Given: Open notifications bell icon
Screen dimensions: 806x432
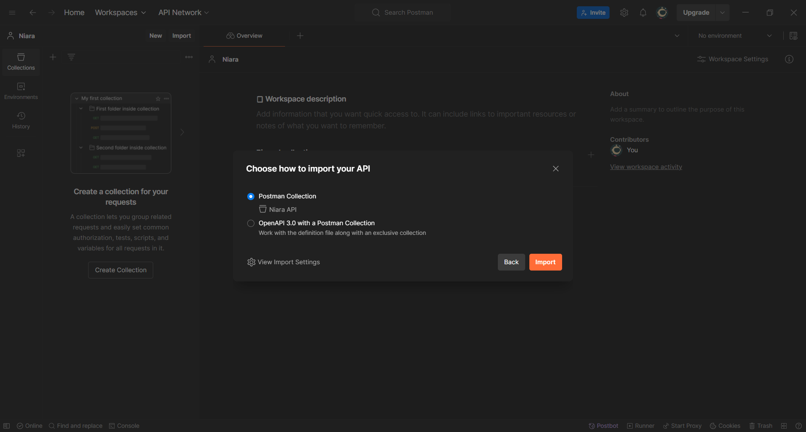Looking at the screenshot, I should click(x=643, y=13).
